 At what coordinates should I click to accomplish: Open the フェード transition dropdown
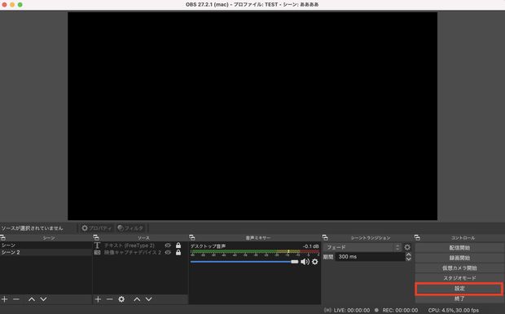coord(362,247)
